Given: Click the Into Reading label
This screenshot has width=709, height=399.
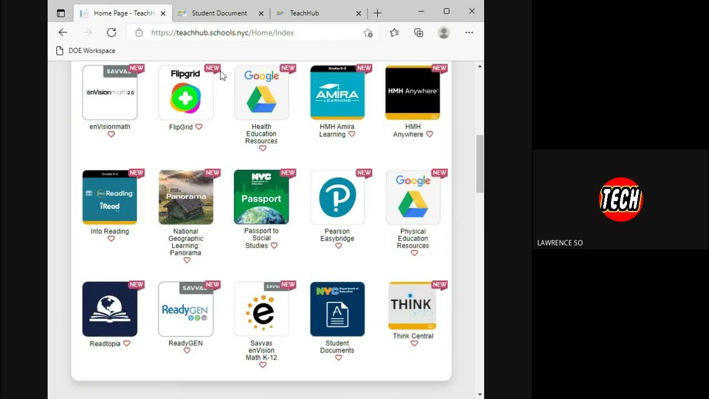Looking at the screenshot, I should coord(110,231).
